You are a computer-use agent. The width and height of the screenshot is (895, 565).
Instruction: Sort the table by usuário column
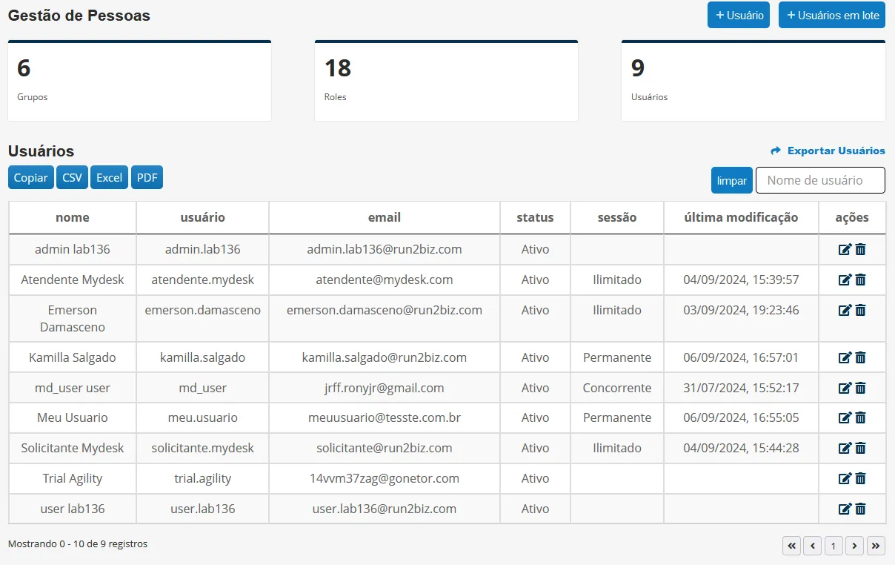[203, 218]
